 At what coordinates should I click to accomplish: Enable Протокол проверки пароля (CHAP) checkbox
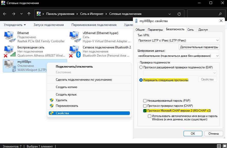coord(145,106)
